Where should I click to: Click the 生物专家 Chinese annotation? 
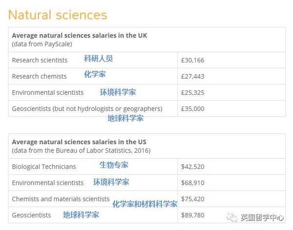(x=114, y=165)
